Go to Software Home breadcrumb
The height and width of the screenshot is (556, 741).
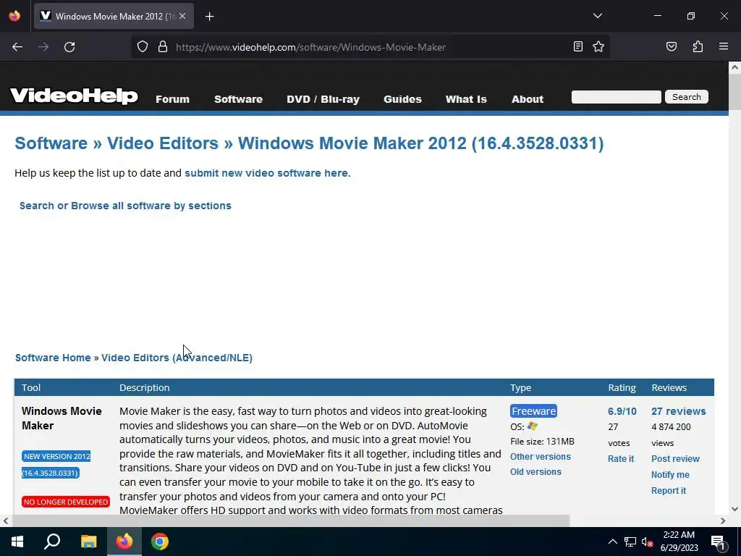53,358
